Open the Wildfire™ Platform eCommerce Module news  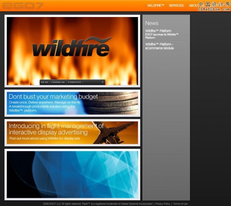click(x=159, y=46)
